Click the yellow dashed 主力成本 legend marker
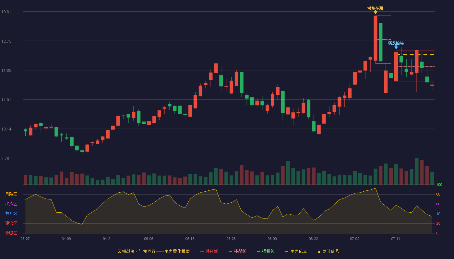 coord(286,251)
